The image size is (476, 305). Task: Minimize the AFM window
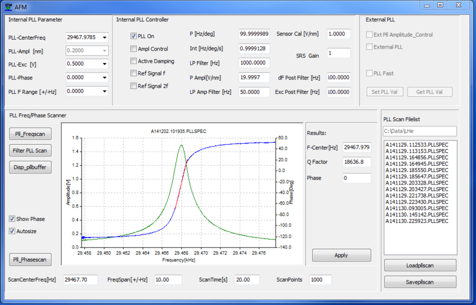[x=427, y=5]
